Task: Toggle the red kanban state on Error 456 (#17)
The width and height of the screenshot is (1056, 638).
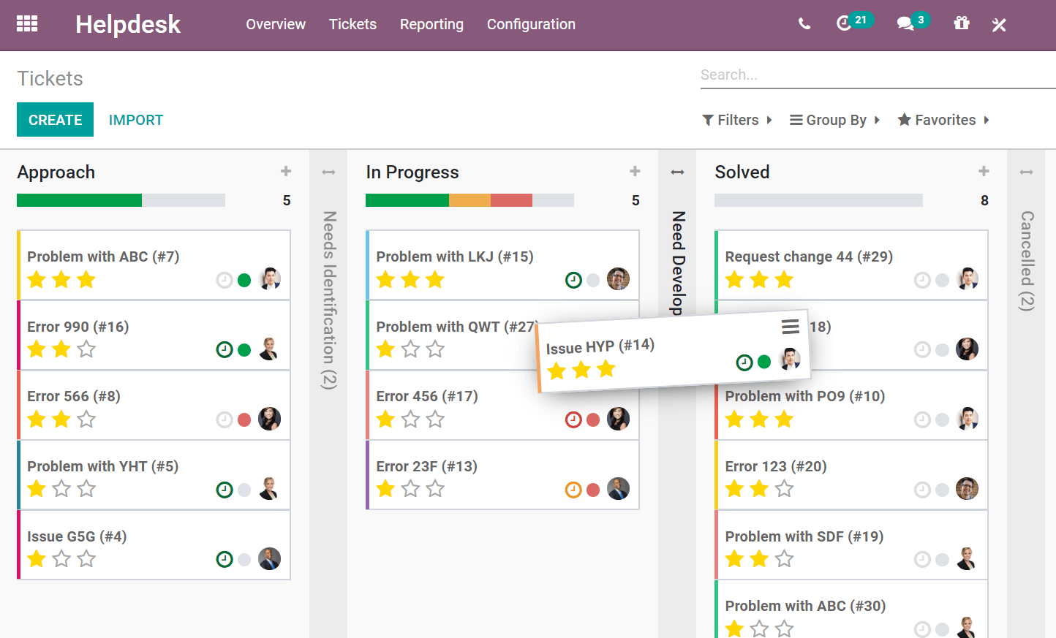Action: point(594,419)
